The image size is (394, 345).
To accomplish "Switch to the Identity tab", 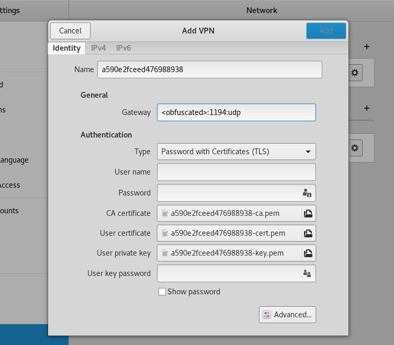I will pos(66,48).
